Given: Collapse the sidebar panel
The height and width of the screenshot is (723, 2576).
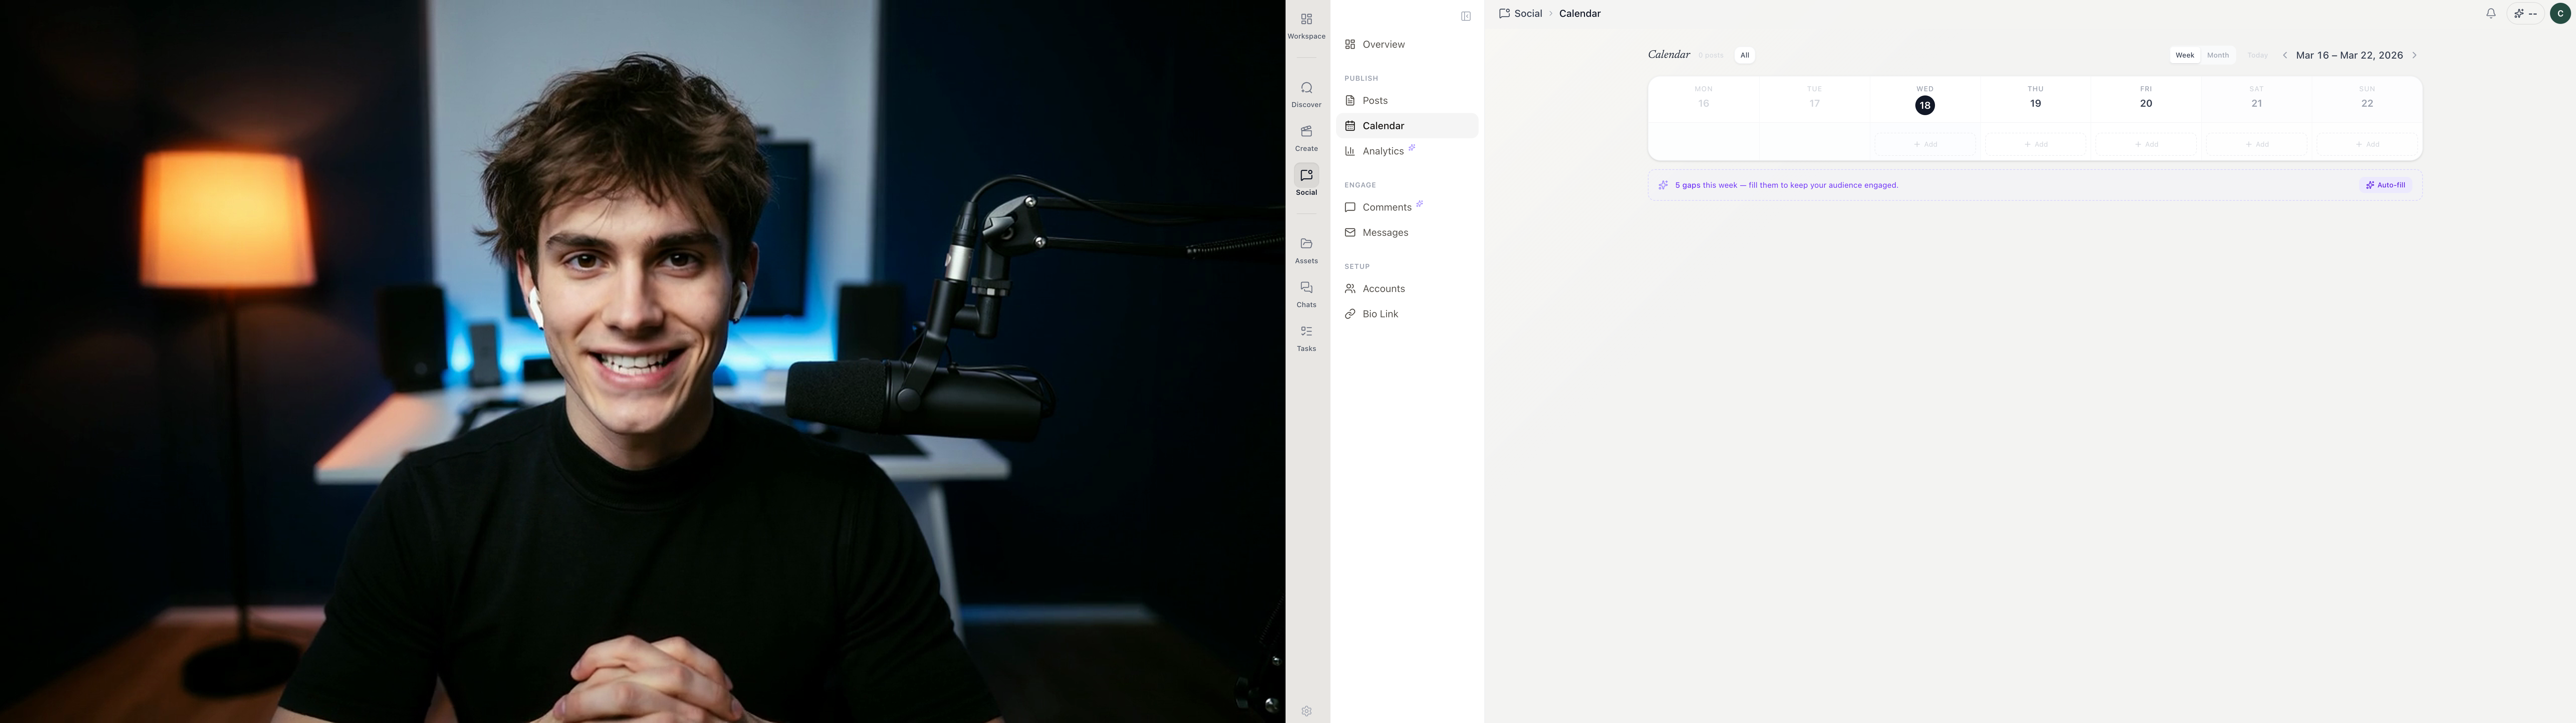Looking at the screenshot, I should [1466, 16].
